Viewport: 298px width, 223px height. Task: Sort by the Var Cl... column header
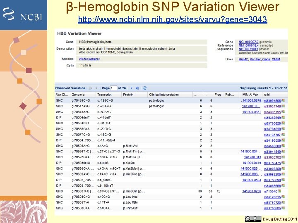click(x=62, y=95)
